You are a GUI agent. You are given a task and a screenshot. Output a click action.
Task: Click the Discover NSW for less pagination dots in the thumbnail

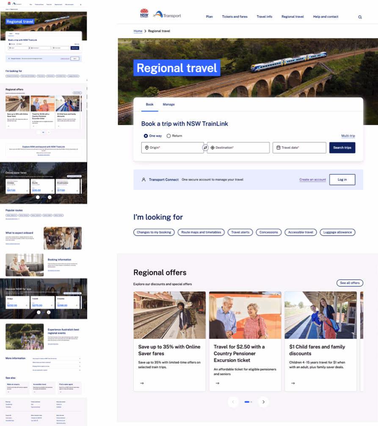pyautogui.click(x=44, y=312)
